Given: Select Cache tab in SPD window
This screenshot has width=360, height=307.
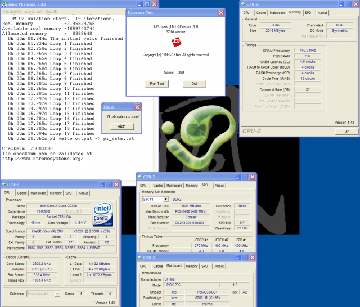Looking at the screenshot, I should tap(158, 186).
